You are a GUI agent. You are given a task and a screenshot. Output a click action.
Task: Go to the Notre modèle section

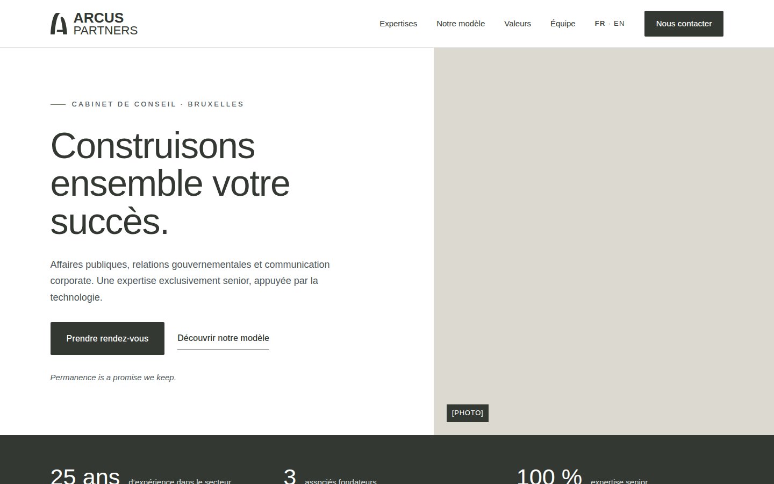461,24
